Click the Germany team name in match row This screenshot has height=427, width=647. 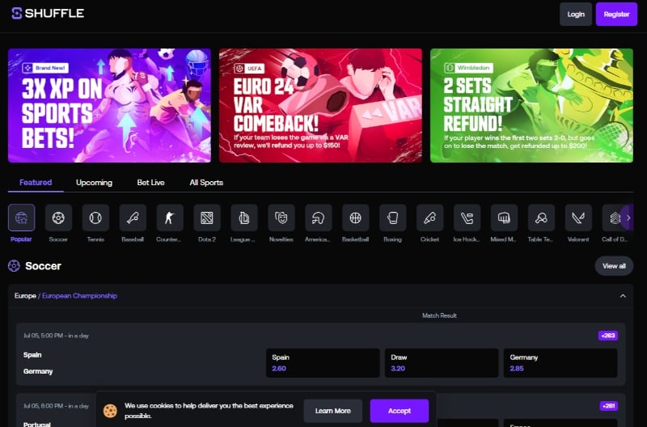coord(38,371)
